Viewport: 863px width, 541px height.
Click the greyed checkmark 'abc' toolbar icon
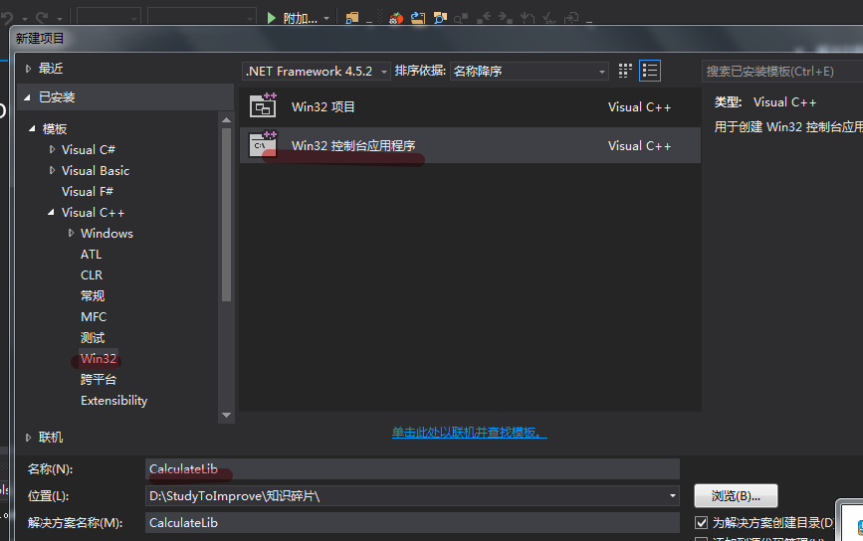click(x=549, y=19)
